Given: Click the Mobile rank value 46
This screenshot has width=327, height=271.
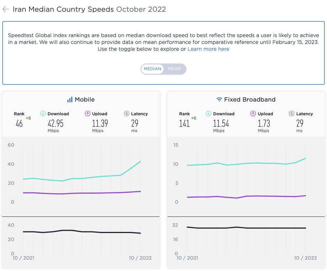Looking at the screenshot, I should coord(19,124).
